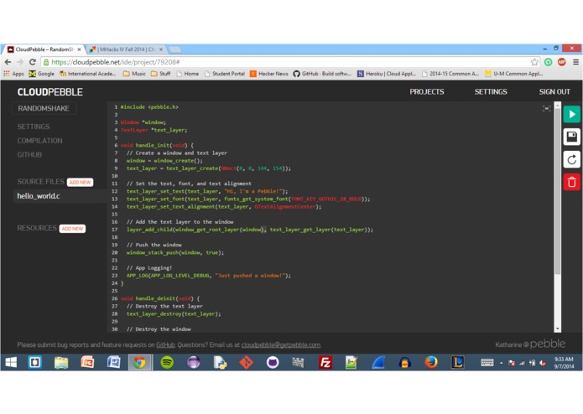Screen dimensions: 583x414
Task: Click the CLOUDPEBBLE logo
Action: 49,92
